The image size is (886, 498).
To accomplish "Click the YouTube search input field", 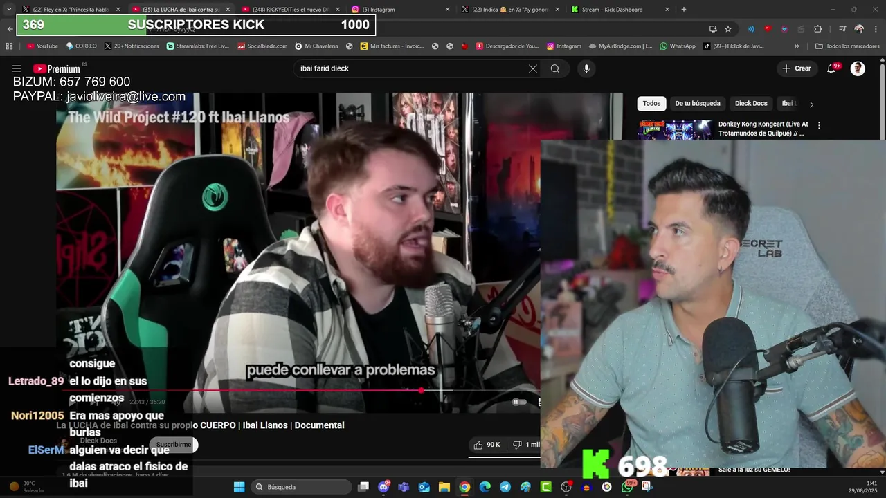I will pyautogui.click(x=411, y=68).
